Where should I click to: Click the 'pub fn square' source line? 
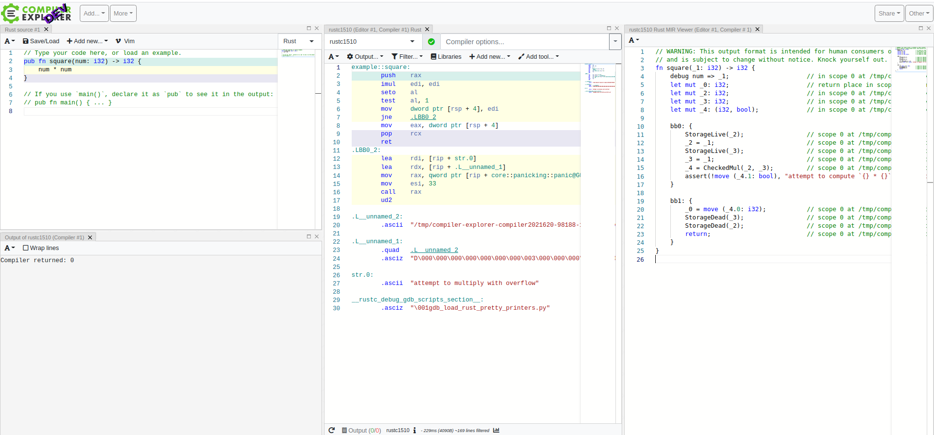coord(150,61)
